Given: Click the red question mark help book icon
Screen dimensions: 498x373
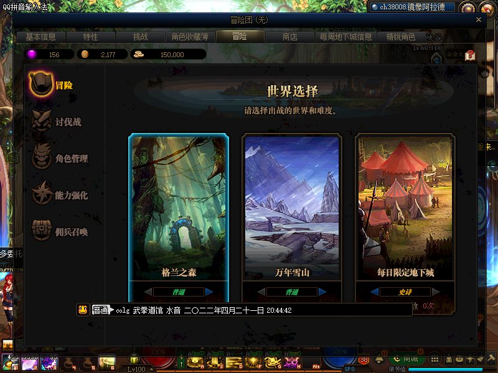Looking at the screenshot, I should 470,55.
